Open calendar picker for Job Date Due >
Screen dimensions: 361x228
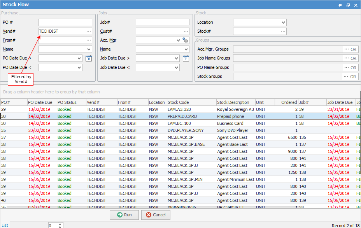(186, 58)
